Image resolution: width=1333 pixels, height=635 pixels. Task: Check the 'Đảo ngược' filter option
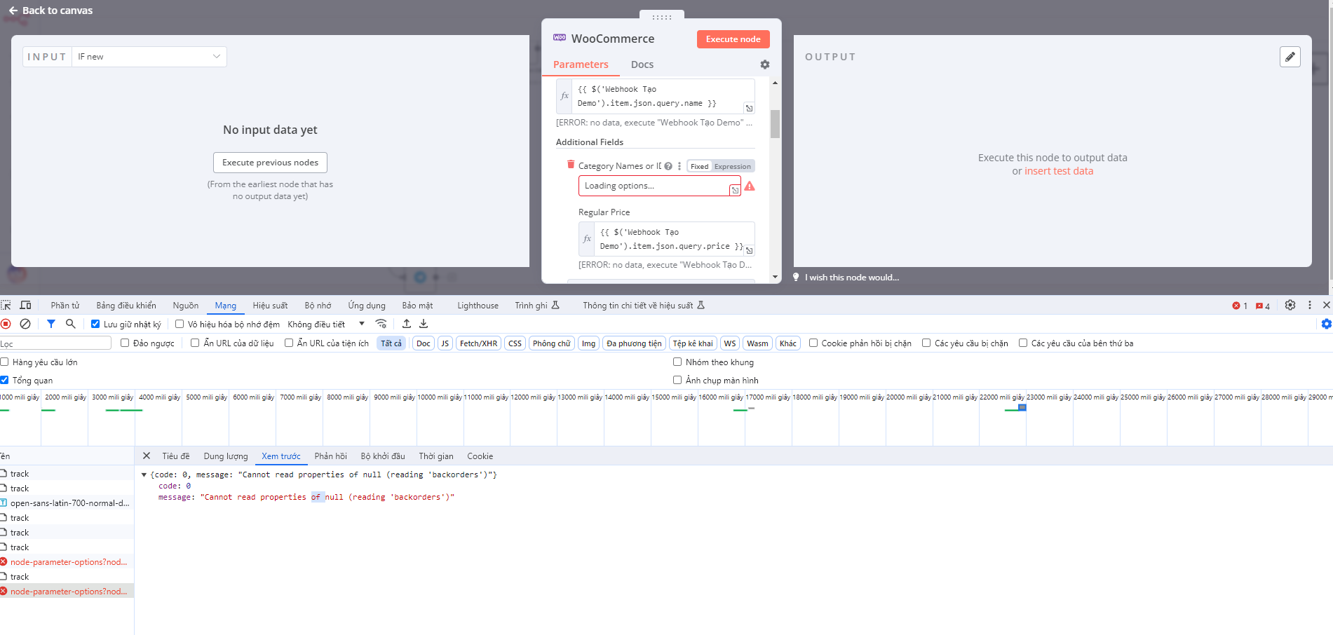pyautogui.click(x=125, y=343)
